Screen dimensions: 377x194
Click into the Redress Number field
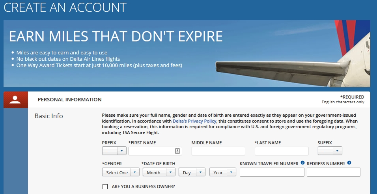pos(334,172)
